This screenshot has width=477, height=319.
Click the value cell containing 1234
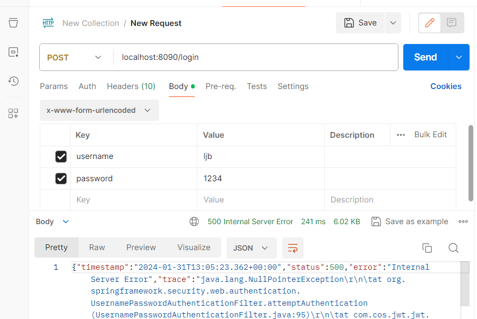coord(261,179)
